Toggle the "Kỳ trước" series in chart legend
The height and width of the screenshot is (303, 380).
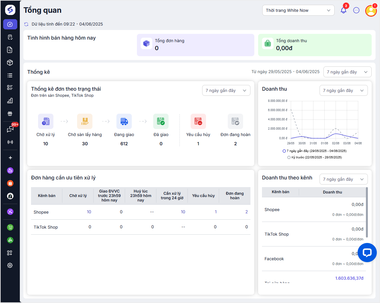315,157
